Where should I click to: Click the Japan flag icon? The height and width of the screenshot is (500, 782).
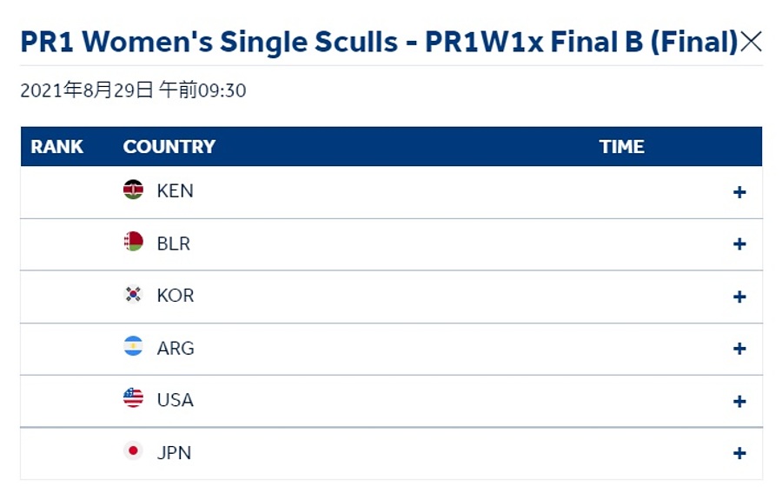(133, 451)
